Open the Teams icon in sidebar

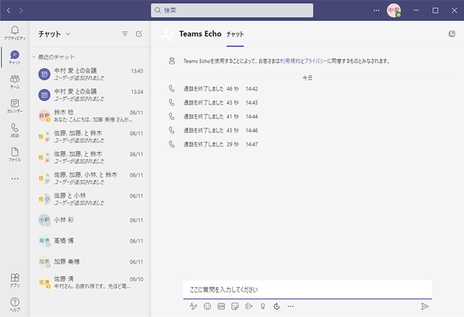click(x=15, y=79)
